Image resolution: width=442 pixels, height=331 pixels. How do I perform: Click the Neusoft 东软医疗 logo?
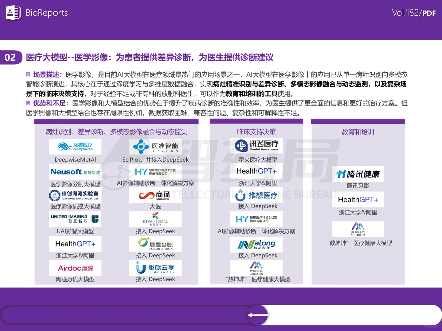pyautogui.click(x=75, y=172)
